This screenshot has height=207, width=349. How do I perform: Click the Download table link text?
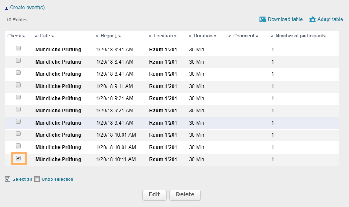[x=285, y=19]
